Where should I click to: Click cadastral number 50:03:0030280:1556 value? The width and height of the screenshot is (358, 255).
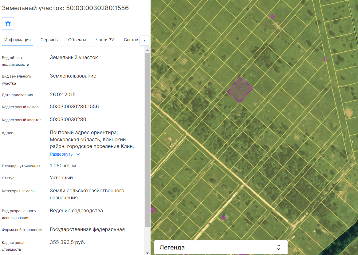[74, 106]
